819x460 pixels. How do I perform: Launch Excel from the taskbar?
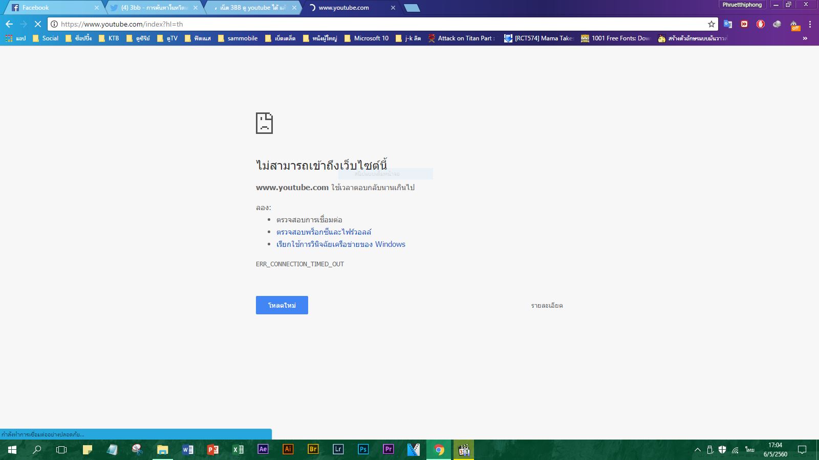(238, 450)
